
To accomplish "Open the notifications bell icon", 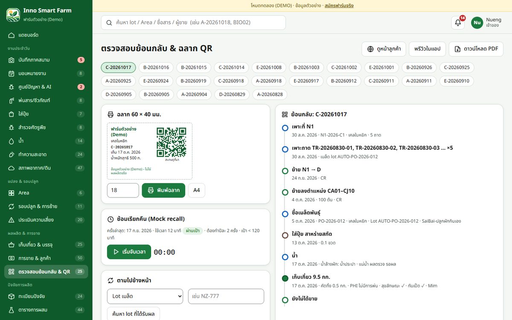I will tap(458, 23).
